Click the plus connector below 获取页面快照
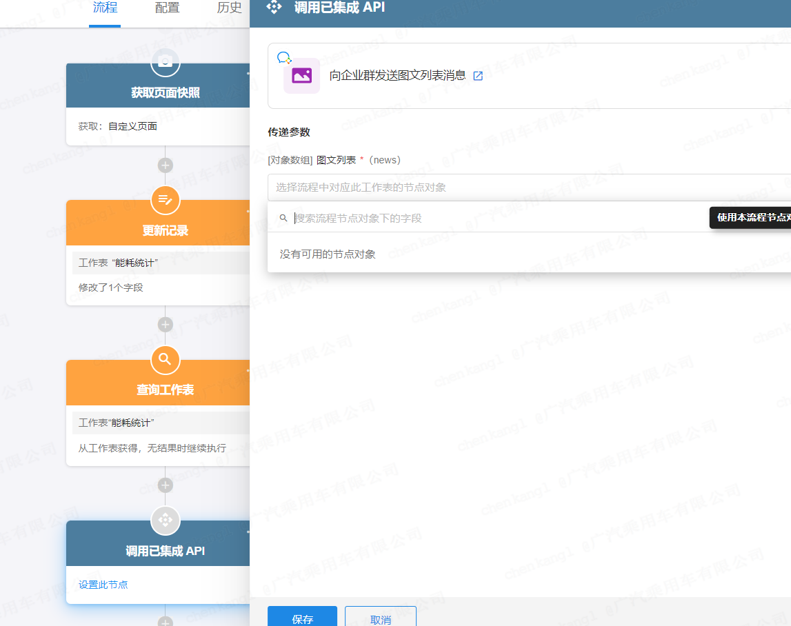 [165, 165]
